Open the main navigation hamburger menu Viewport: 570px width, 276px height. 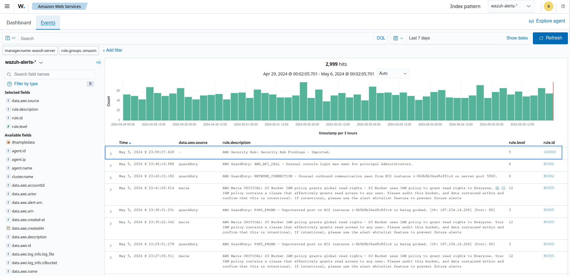[7, 6]
